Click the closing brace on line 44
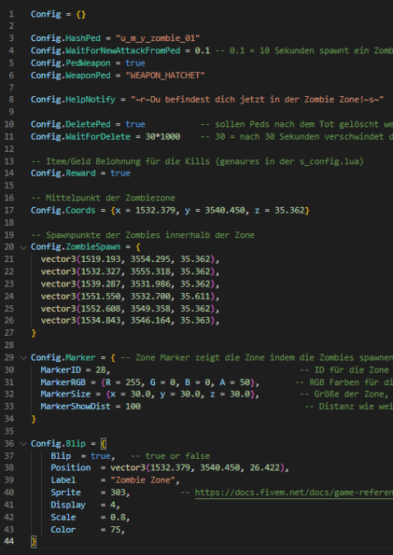 (x=34, y=542)
